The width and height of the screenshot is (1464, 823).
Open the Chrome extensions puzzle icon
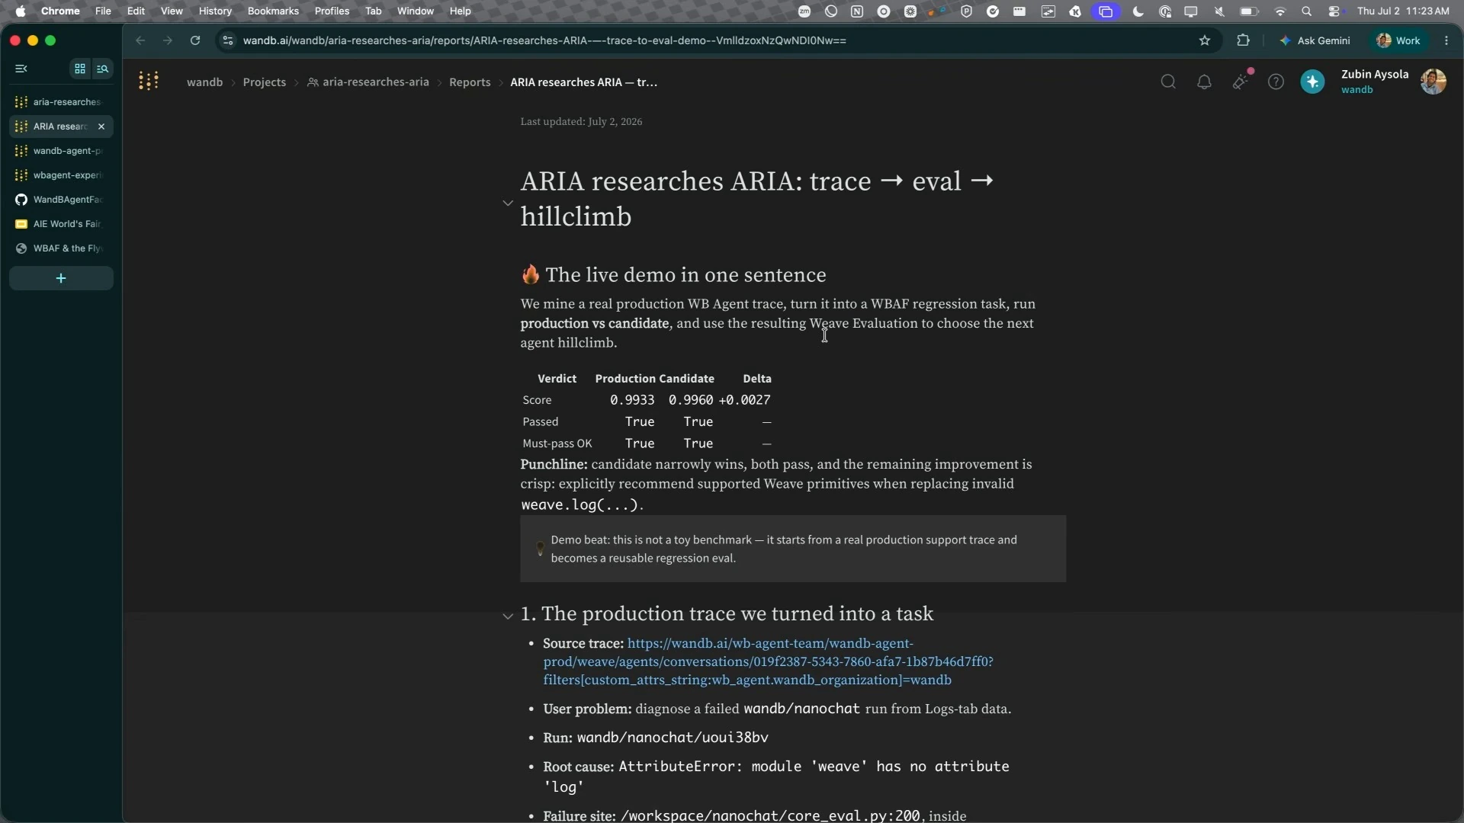tap(1243, 40)
